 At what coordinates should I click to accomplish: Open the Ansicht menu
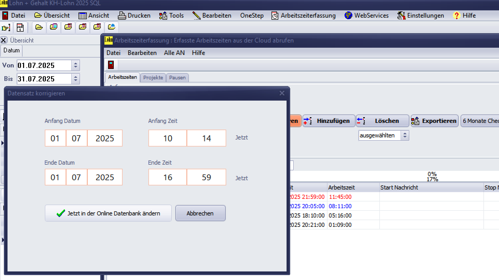coord(94,16)
